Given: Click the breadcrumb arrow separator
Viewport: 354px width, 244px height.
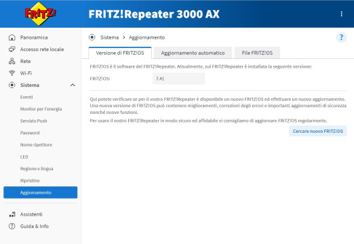Looking at the screenshot, I should (x=124, y=37).
